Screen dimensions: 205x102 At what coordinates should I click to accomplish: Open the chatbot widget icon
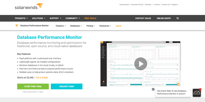click(x=197, y=93)
